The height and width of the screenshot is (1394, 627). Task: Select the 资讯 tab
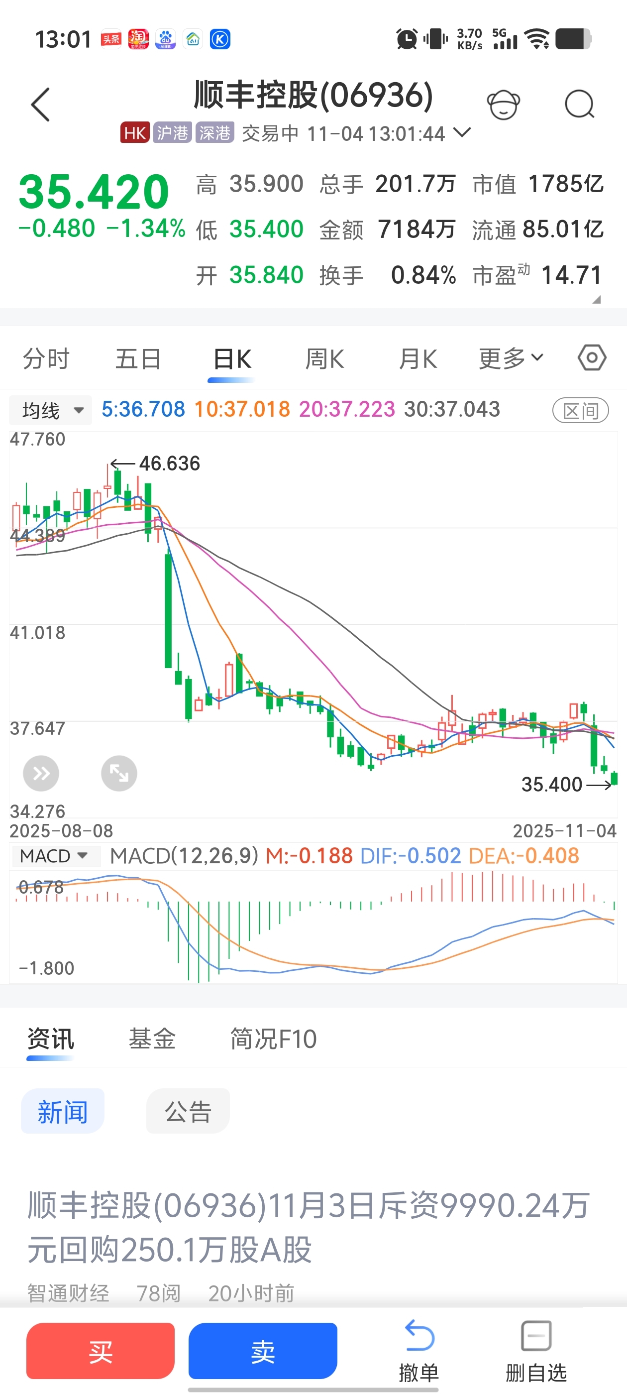point(50,1039)
